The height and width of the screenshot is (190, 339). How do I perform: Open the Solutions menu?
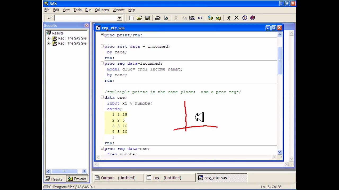tap(102, 10)
